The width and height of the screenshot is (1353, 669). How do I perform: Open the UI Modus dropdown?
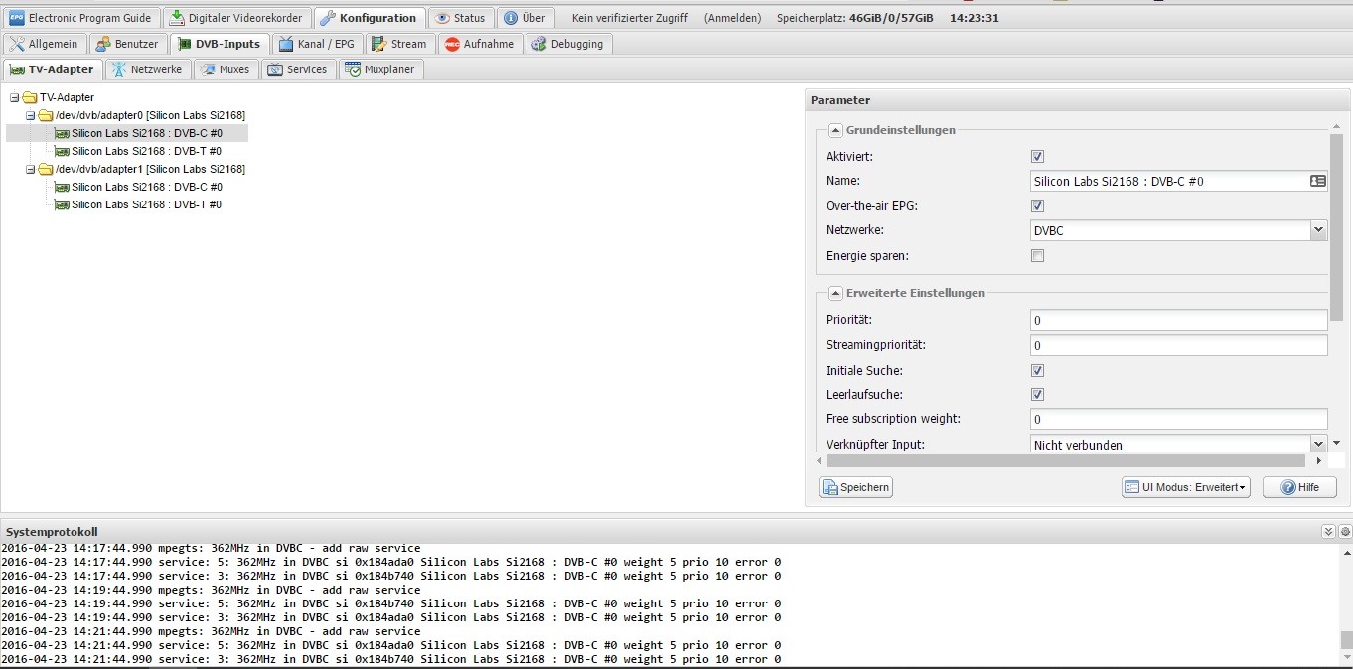(1185, 487)
